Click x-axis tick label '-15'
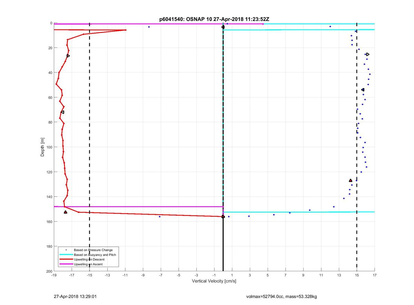This screenshot has width=414, height=305. coord(89,275)
